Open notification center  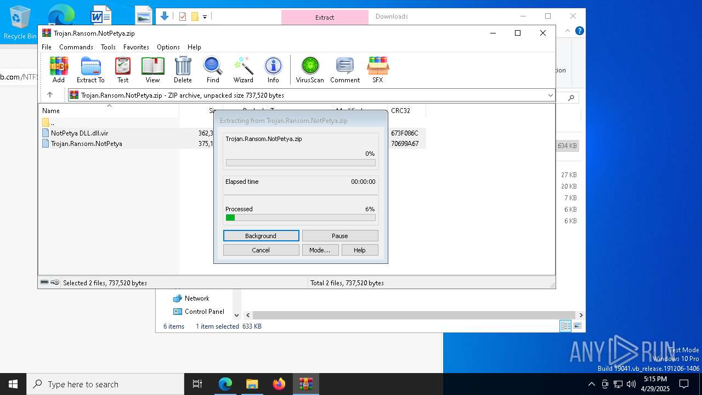tap(684, 384)
